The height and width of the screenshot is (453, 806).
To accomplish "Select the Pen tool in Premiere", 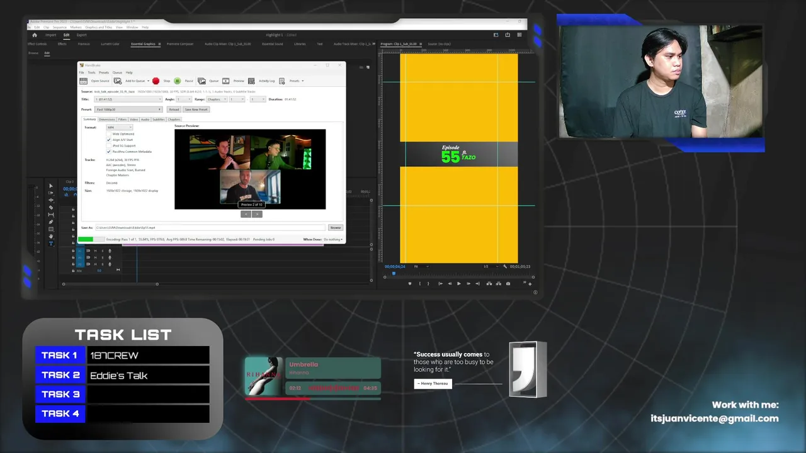I will (51, 221).
